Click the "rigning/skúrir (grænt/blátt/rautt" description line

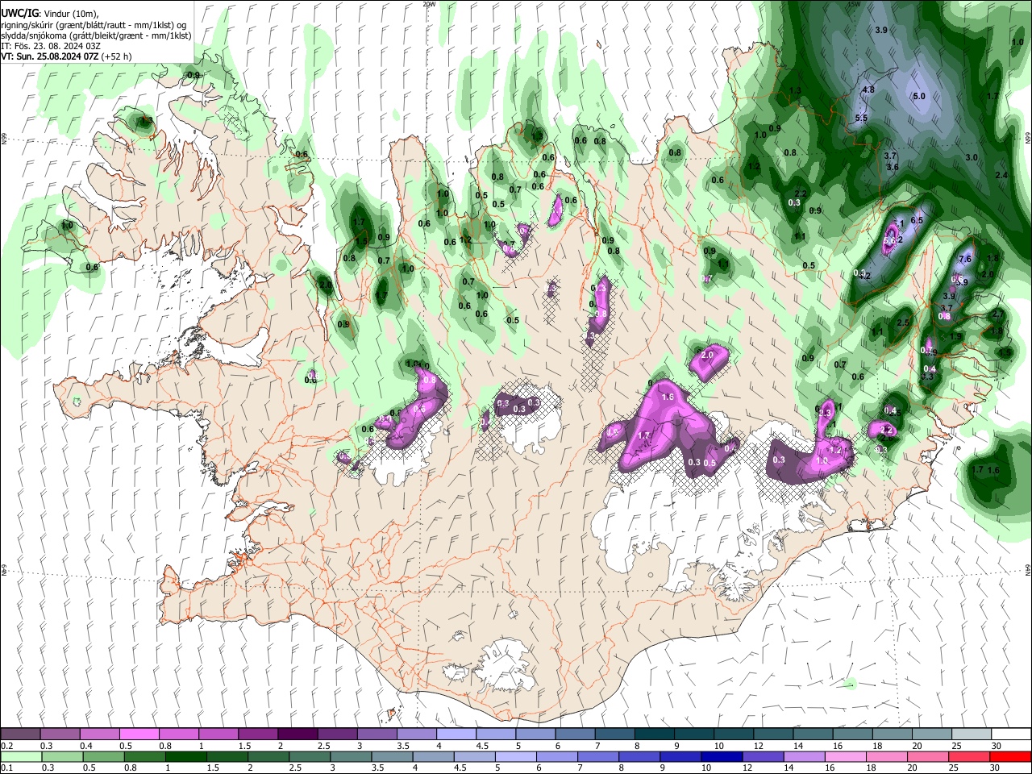(x=94, y=25)
